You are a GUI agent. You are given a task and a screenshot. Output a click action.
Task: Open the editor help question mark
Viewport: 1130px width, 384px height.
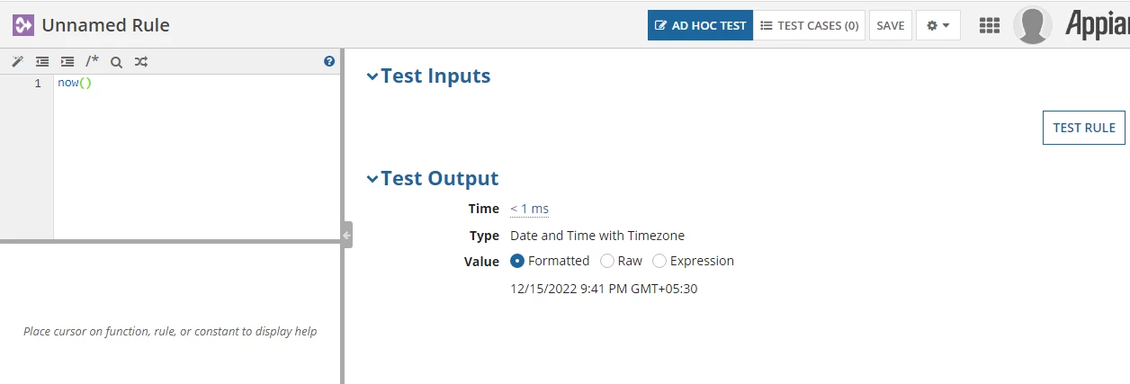(x=329, y=61)
